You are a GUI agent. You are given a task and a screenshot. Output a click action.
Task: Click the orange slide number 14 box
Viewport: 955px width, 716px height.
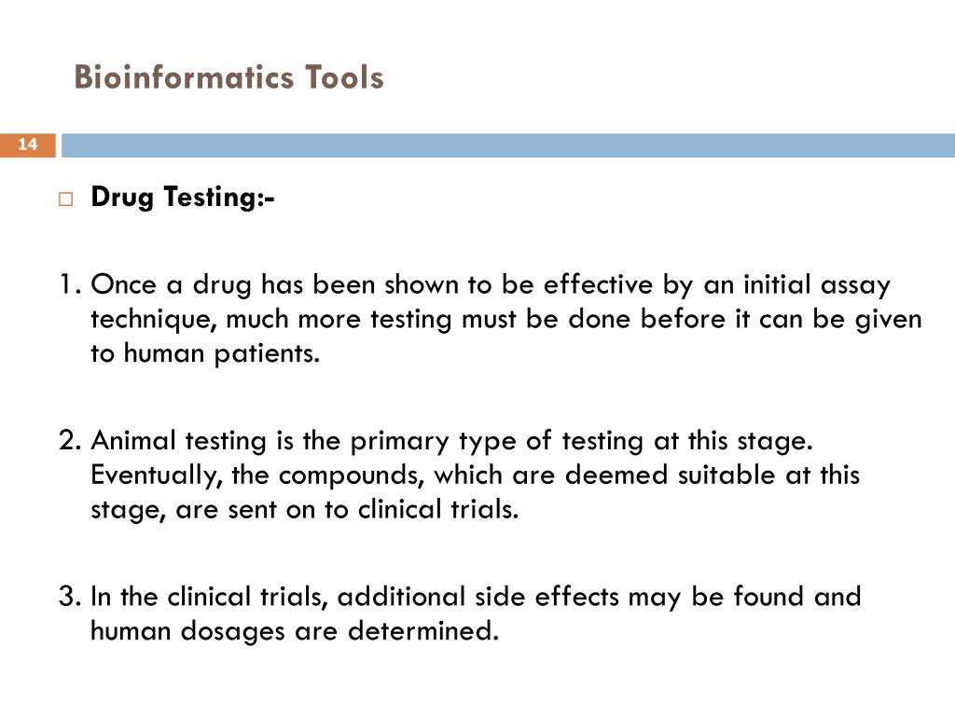coord(27,145)
